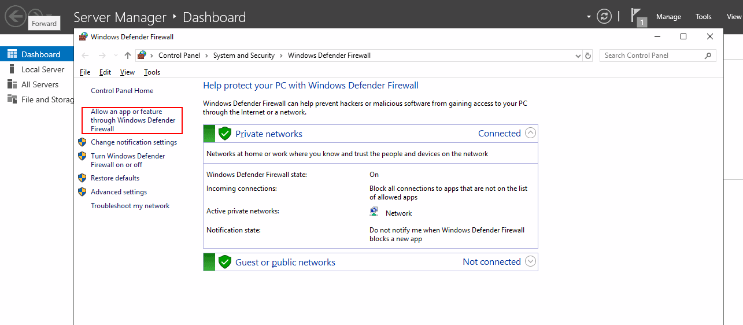743x325 pixels.
Task: Open the Tools menu in Control Panel window
Action: click(x=152, y=72)
